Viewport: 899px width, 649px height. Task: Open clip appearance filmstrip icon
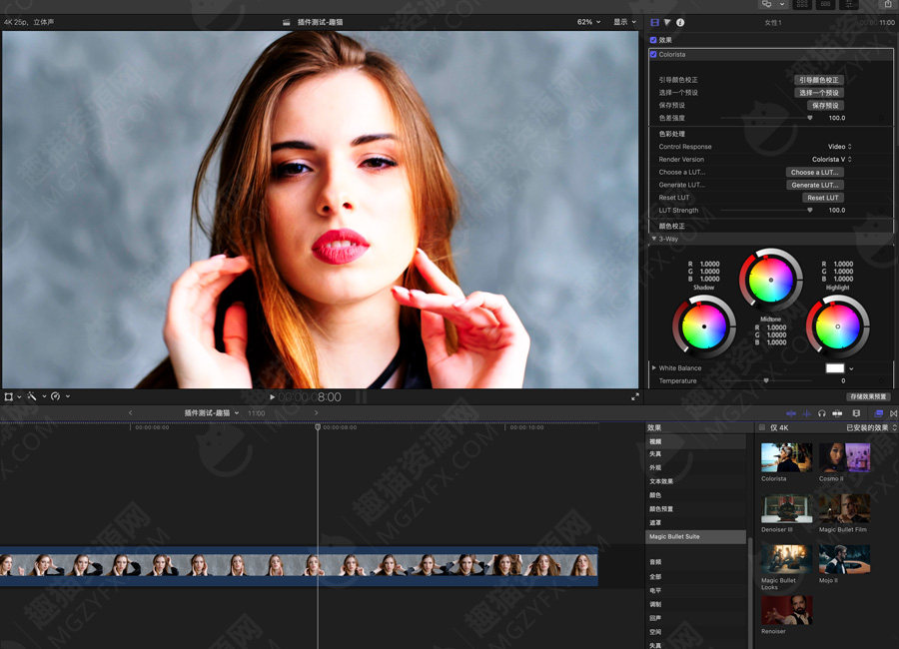pyautogui.click(x=856, y=413)
